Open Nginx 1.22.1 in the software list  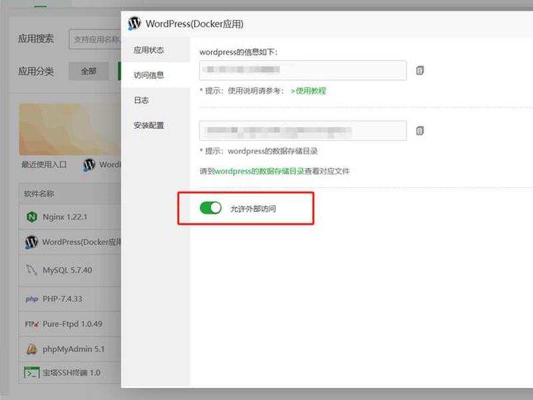pyautogui.click(x=65, y=217)
